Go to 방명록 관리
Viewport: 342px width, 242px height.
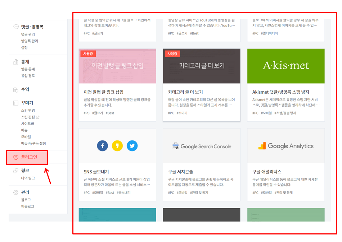coord(30,41)
